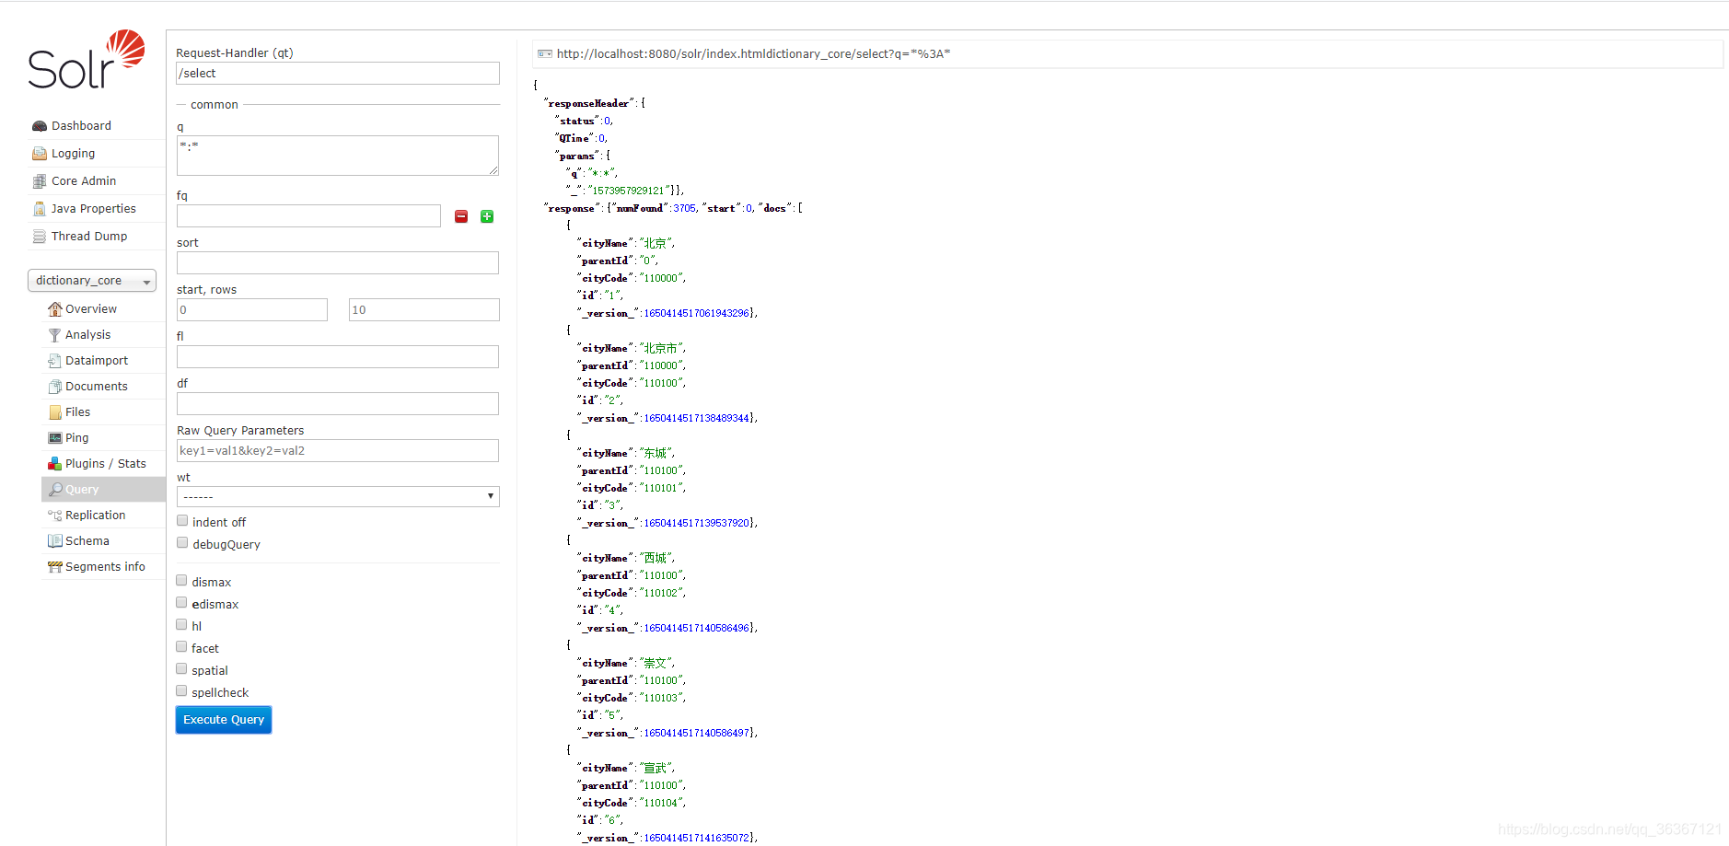Click the Plugins / Stats icon
Screen dimensions: 1729x846
[55, 464]
